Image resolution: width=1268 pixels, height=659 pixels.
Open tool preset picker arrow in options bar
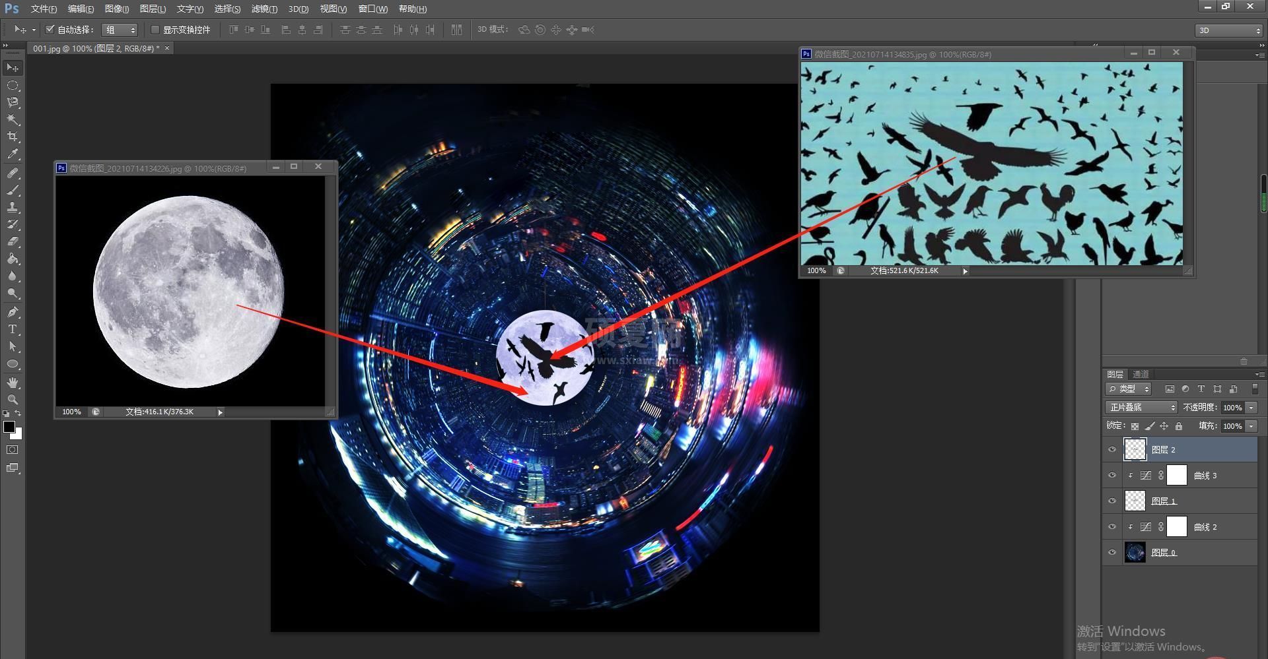pyautogui.click(x=34, y=30)
